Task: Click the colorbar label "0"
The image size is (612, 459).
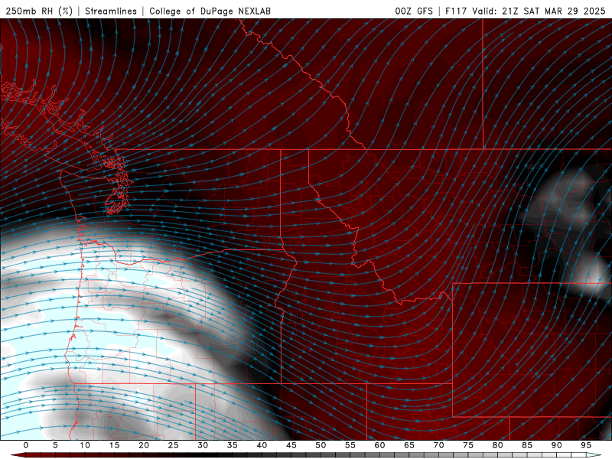Action: (26, 445)
